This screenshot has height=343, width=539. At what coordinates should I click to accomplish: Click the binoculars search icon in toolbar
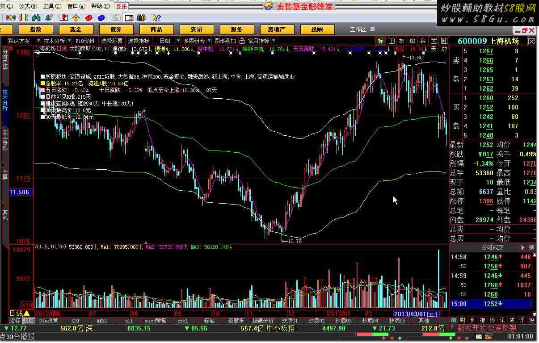click(x=36, y=18)
